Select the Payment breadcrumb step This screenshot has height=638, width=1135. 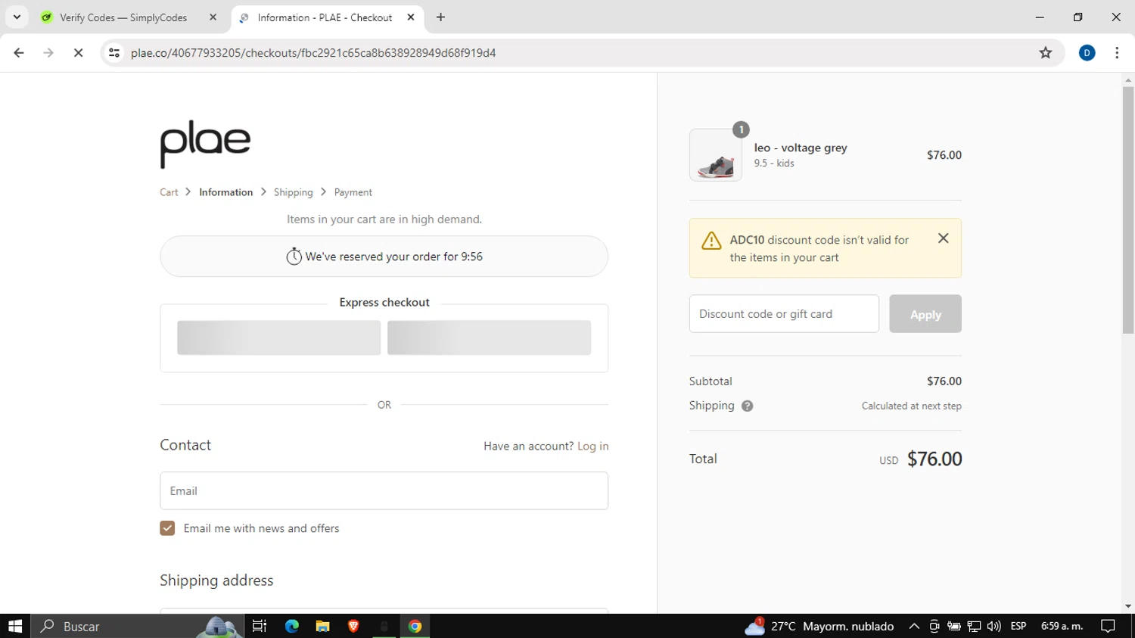pyautogui.click(x=353, y=192)
